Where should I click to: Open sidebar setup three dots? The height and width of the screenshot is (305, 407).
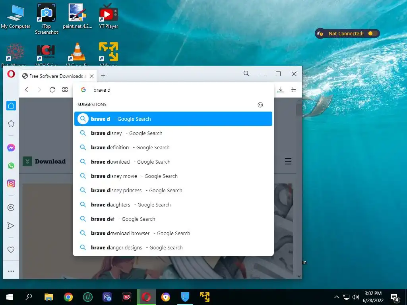coord(11,271)
